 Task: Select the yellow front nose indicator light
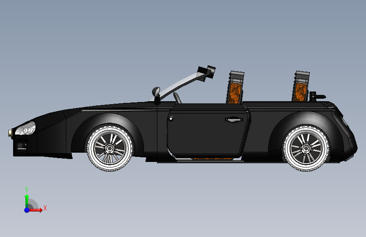pos(10,133)
